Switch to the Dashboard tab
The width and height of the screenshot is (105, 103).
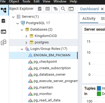(89, 9)
